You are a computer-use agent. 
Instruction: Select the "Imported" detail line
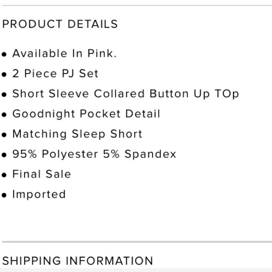[x=39, y=194]
